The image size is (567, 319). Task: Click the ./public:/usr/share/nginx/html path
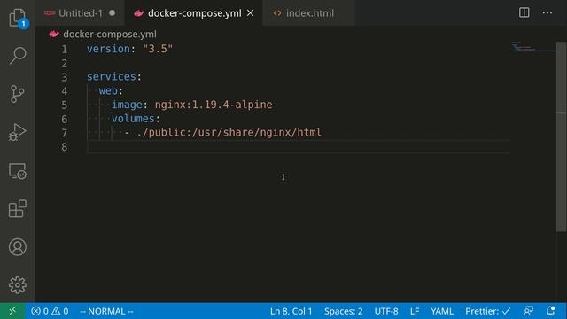coord(229,132)
